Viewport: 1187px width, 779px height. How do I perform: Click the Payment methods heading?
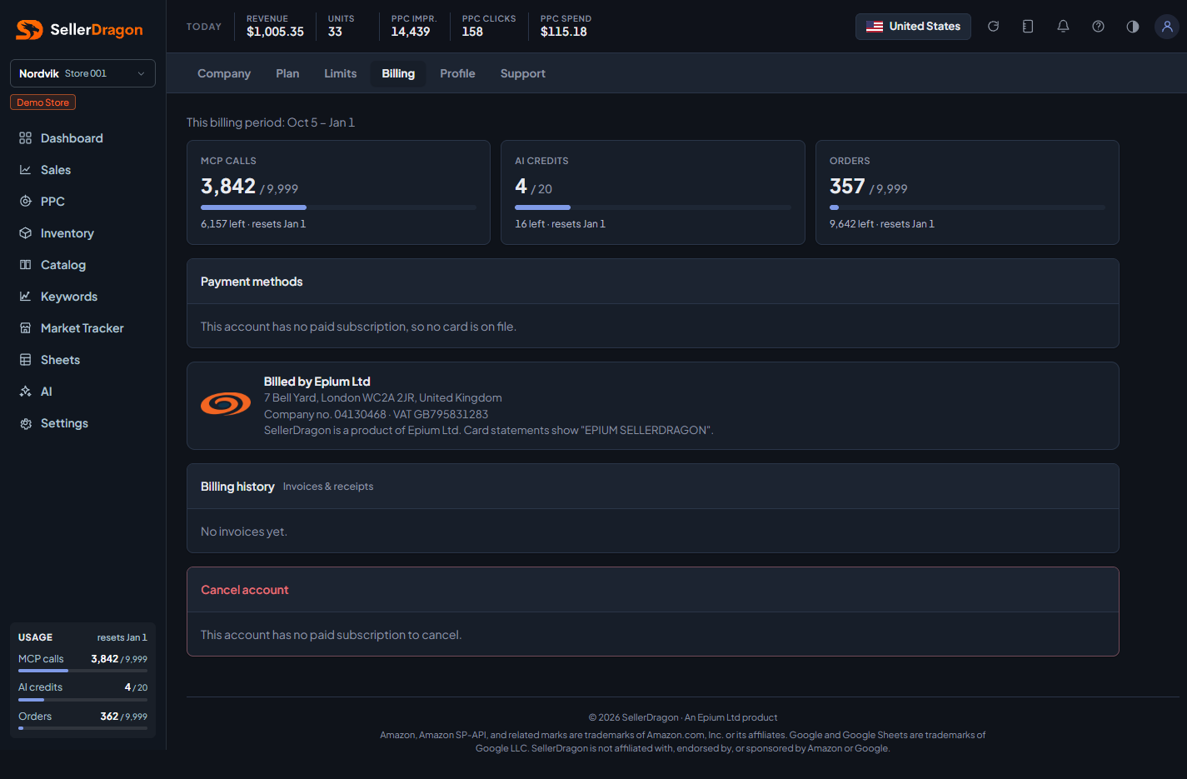pyautogui.click(x=252, y=282)
